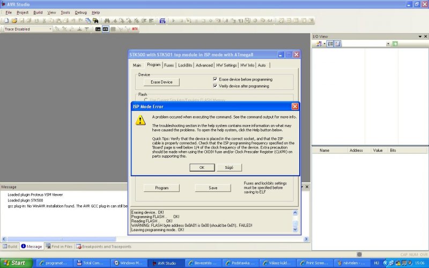This screenshot has height=268, width=429.
Task: Switch to the Advanced tab
Action: click(x=204, y=65)
